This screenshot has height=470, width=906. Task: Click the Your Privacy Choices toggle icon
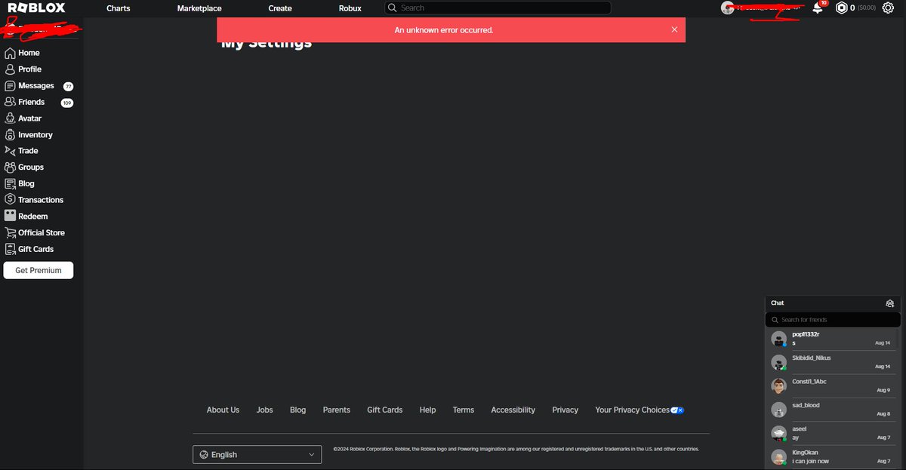pos(677,410)
